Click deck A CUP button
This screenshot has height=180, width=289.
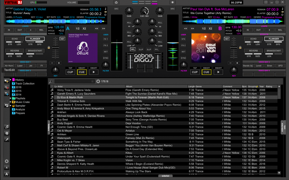[70, 72]
